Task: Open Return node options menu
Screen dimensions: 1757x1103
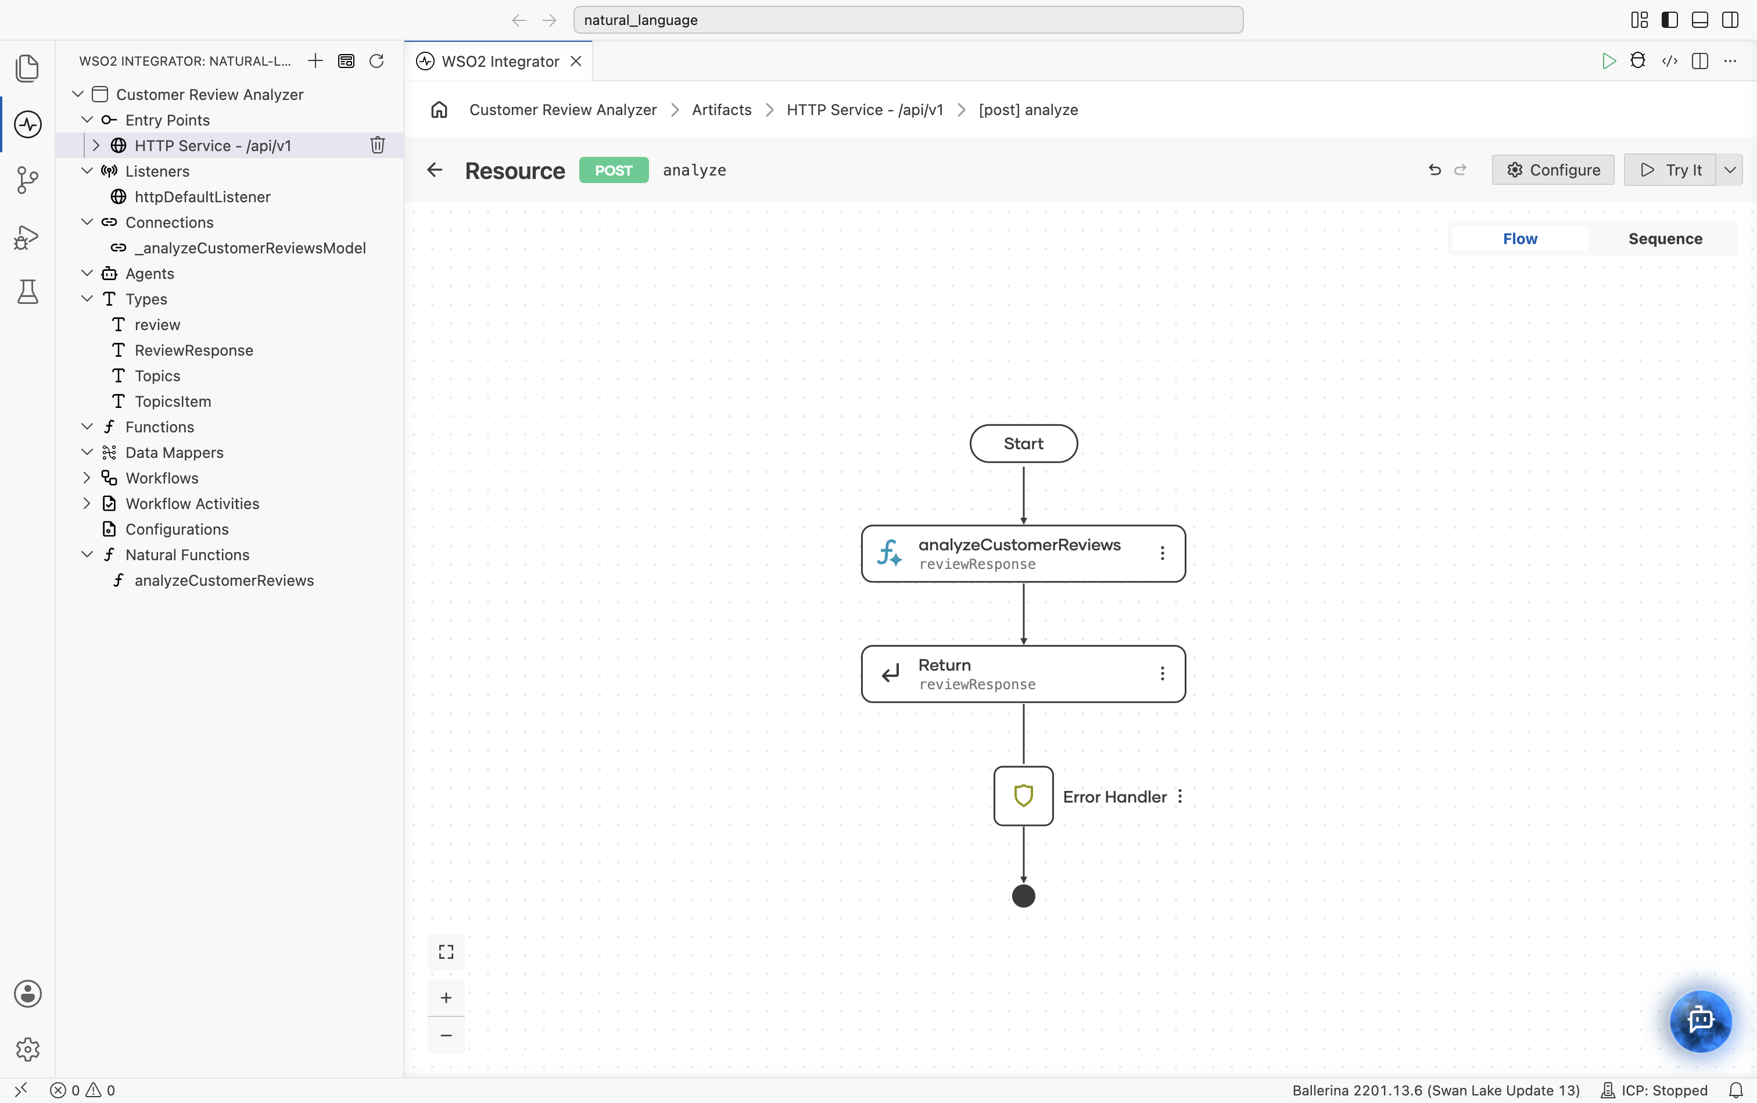Action: pyautogui.click(x=1162, y=674)
